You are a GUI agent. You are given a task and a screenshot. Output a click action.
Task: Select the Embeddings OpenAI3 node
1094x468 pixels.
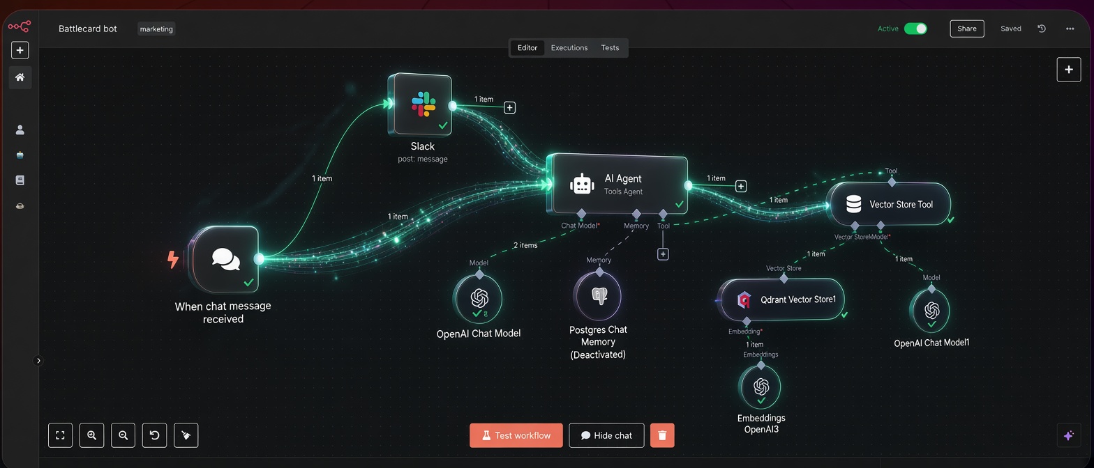(760, 387)
